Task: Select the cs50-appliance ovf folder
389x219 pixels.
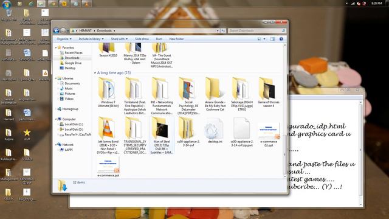Action: tap(188, 133)
